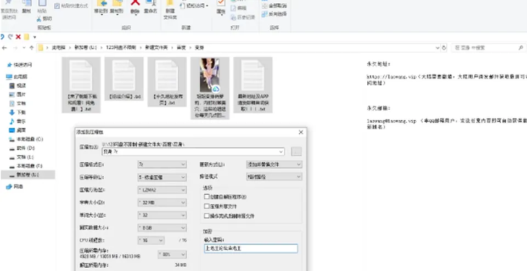
Task: Open the archive format 7z dropdown
Action: tap(162, 165)
